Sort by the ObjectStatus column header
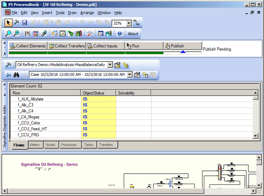The height and width of the screenshot is (196, 264). pyautogui.click(x=99, y=93)
